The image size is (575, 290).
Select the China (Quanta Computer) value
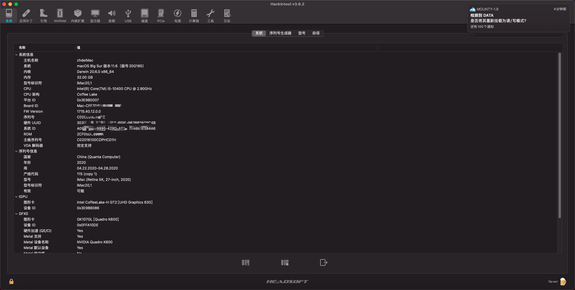point(99,157)
